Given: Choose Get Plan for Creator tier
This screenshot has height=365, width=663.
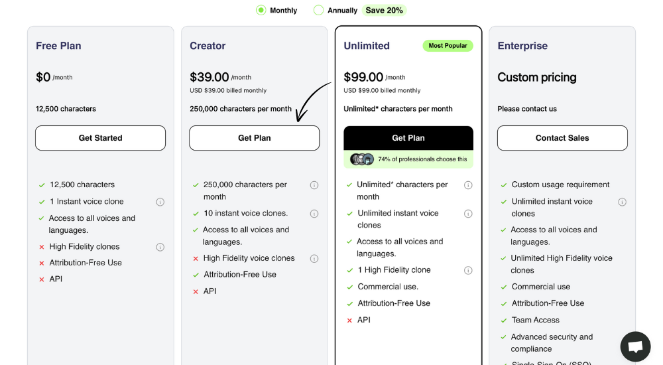Looking at the screenshot, I should (254, 138).
